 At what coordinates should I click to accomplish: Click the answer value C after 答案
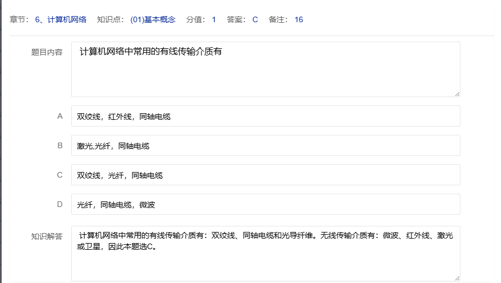point(255,19)
